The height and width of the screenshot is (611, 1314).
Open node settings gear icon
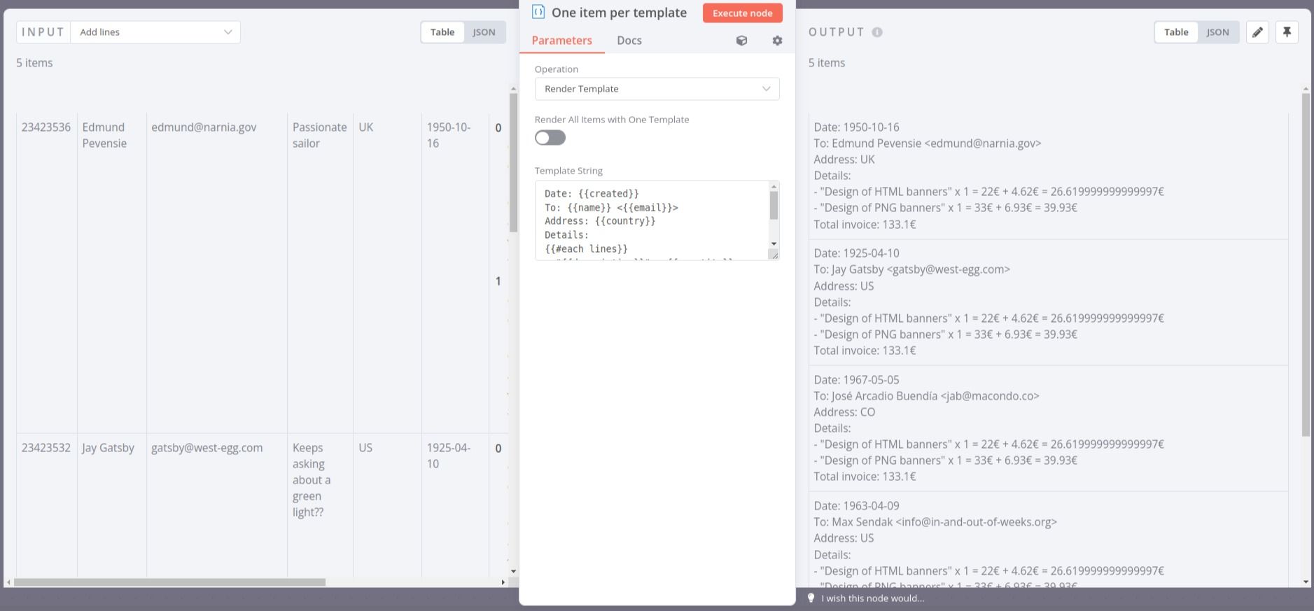[777, 41]
